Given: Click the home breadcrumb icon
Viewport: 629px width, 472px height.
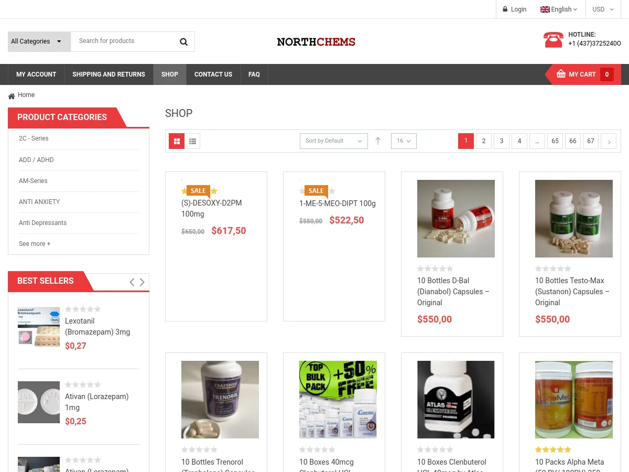Looking at the screenshot, I should [11, 95].
